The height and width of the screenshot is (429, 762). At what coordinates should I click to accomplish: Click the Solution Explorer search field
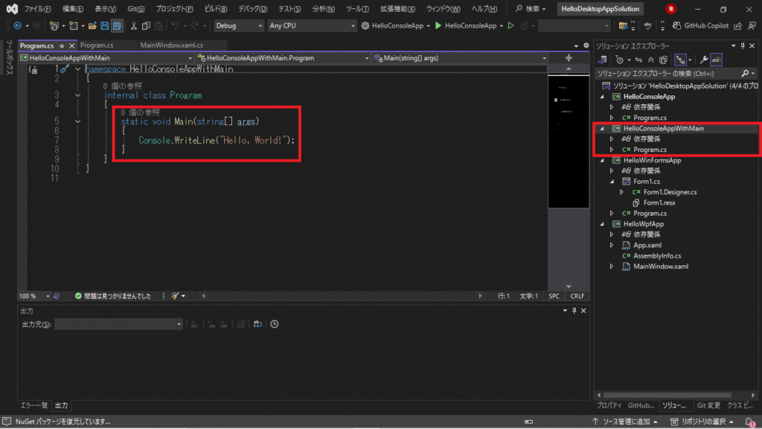point(666,74)
